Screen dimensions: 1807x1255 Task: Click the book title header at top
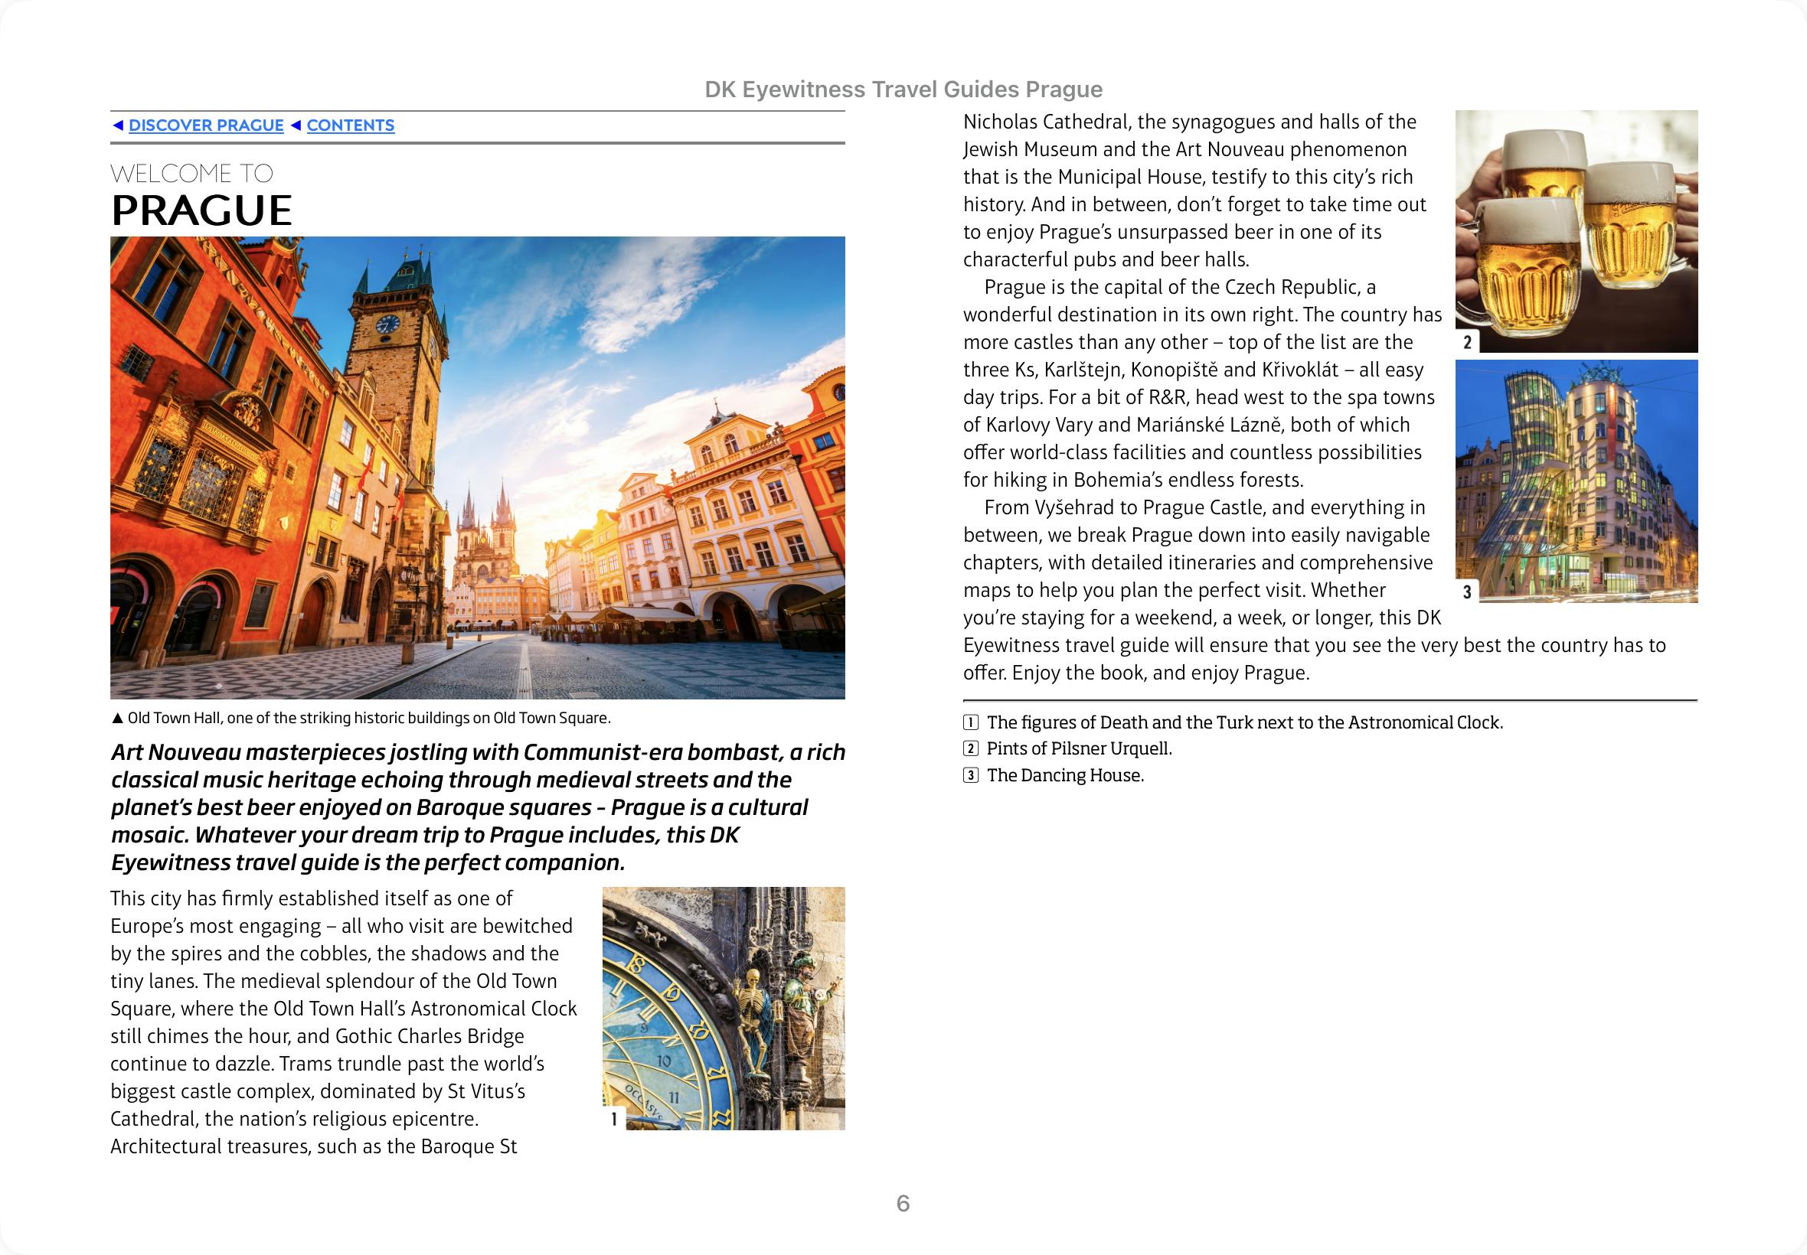tap(903, 90)
